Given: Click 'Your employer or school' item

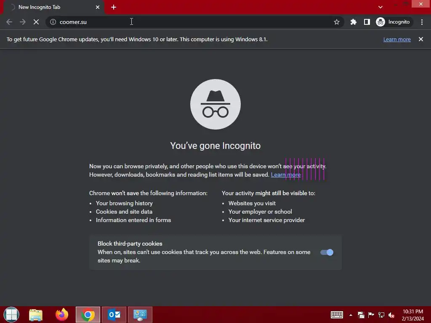Looking at the screenshot, I should pyautogui.click(x=260, y=212).
